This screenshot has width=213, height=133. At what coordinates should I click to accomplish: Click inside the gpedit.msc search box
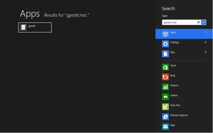[179, 22]
